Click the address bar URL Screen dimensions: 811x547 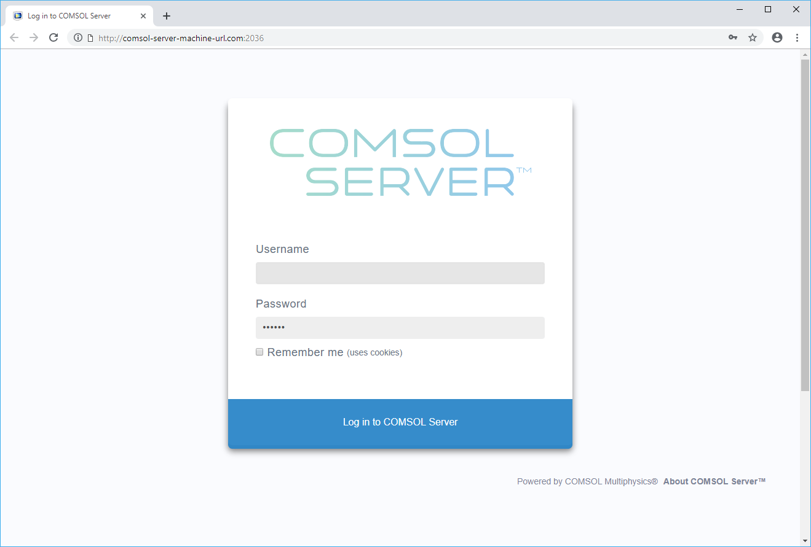(181, 38)
